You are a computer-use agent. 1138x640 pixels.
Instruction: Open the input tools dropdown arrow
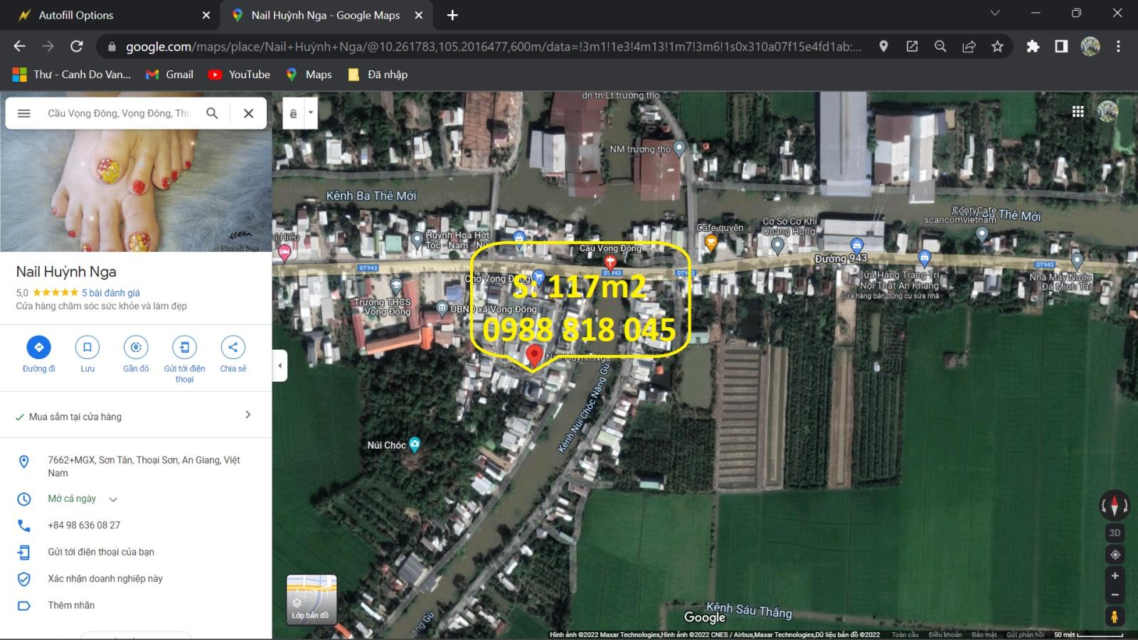(310, 112)
